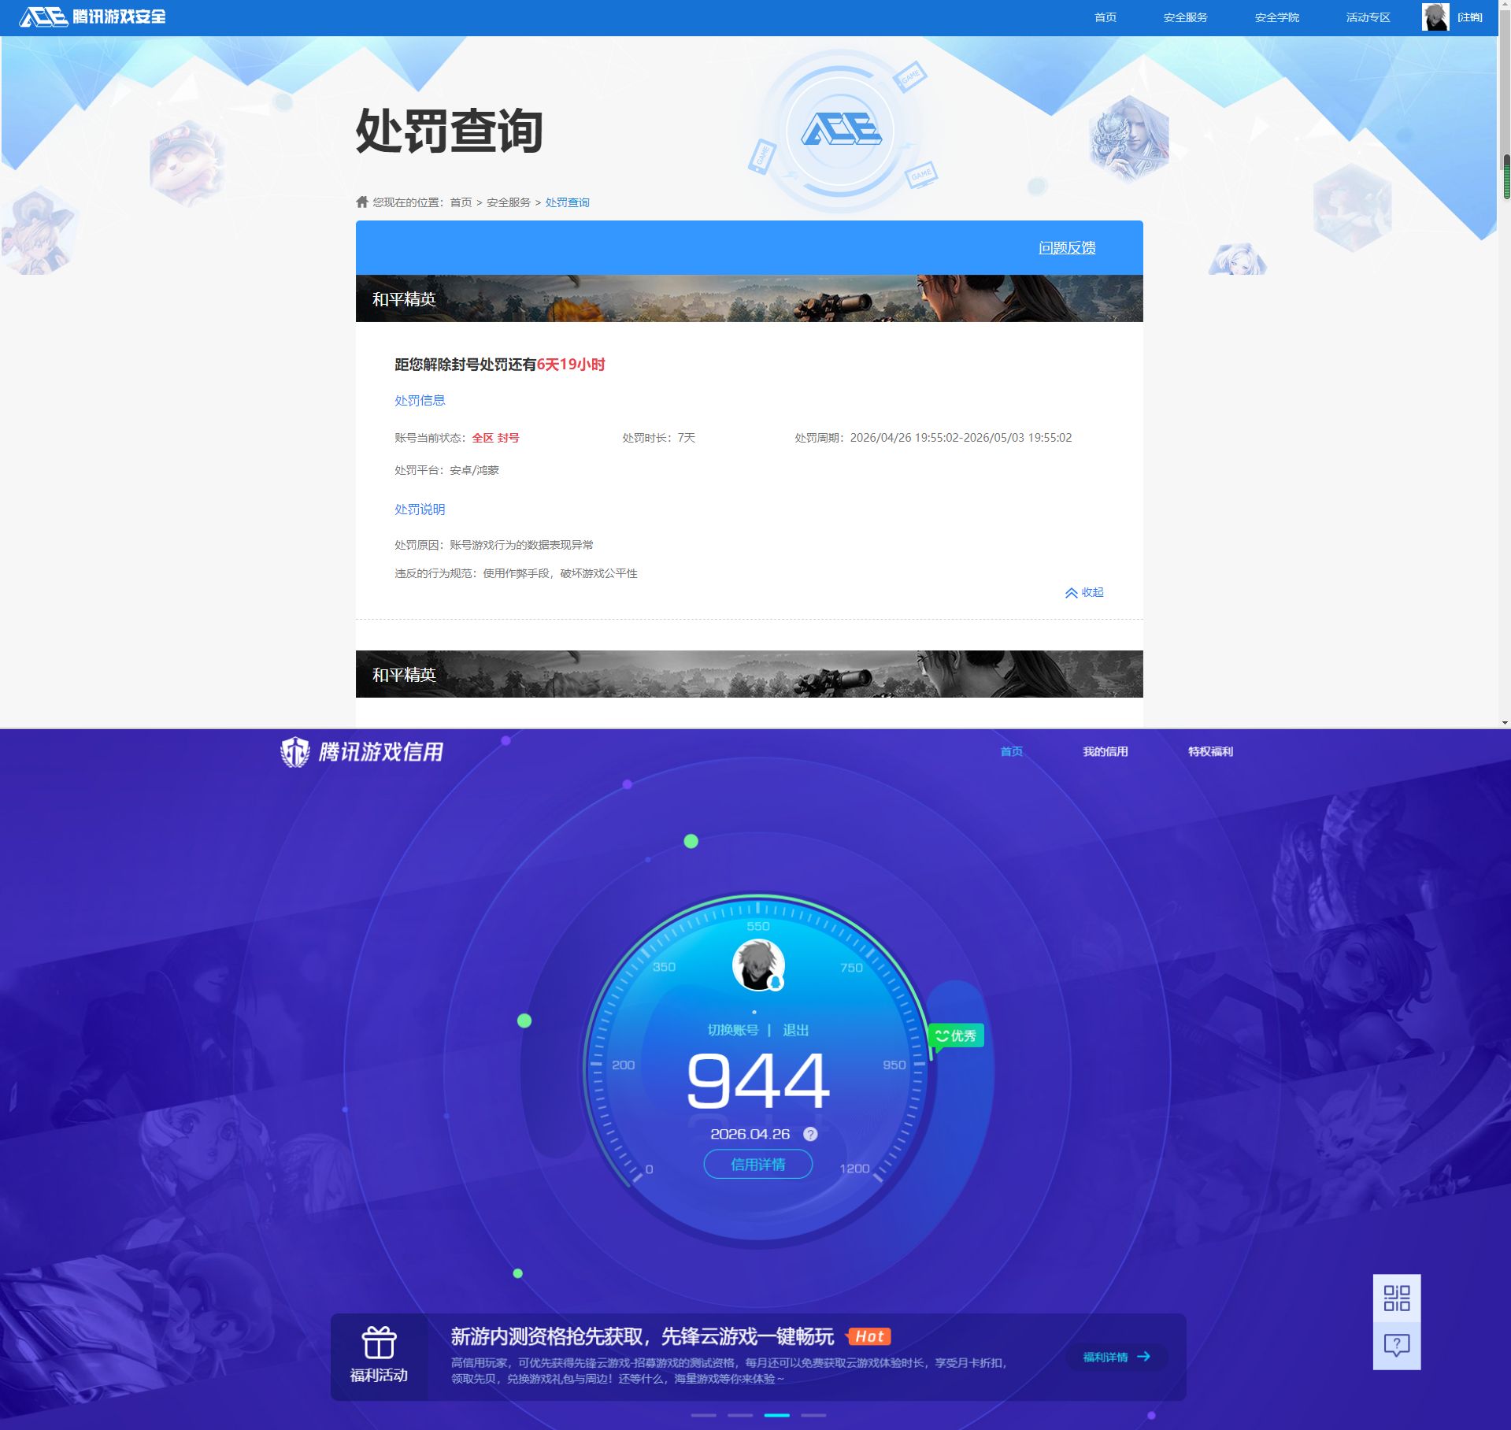Open the 信用详情 button
The height and width of the screenshot is (1430, 1511).
(x=757, y=1164)
